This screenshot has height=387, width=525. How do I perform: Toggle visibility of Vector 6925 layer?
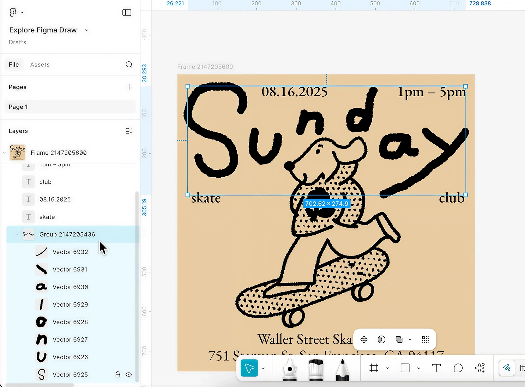click(x=129, y=375)
